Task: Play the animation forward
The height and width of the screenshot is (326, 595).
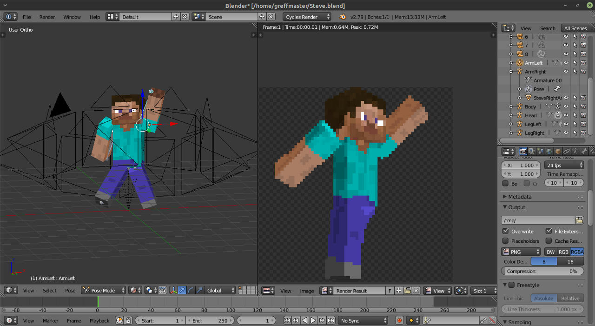Action: [x=313, y=320]
